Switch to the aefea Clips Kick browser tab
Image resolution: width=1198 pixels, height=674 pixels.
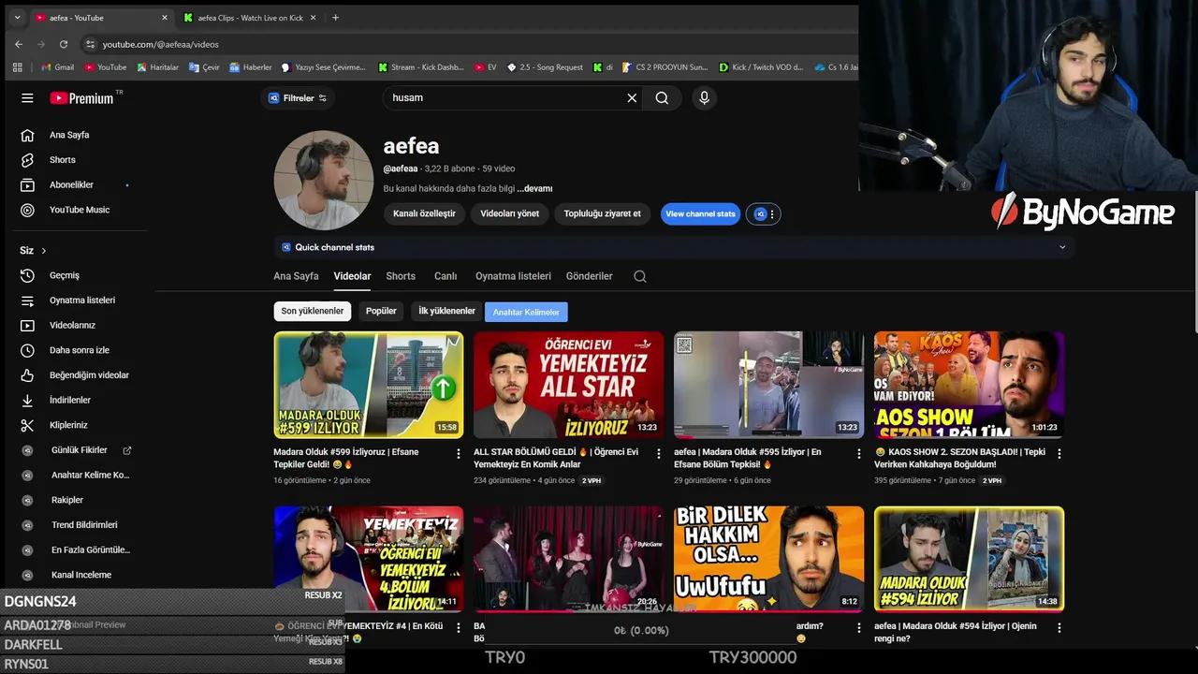tap(251, 18)
